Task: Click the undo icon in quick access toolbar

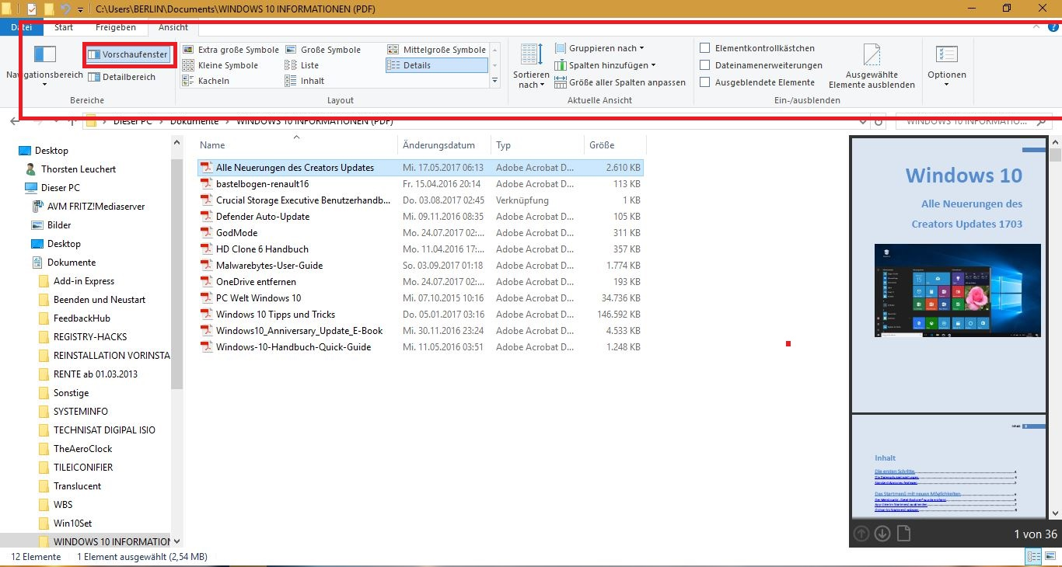Action: pos(65,9)
